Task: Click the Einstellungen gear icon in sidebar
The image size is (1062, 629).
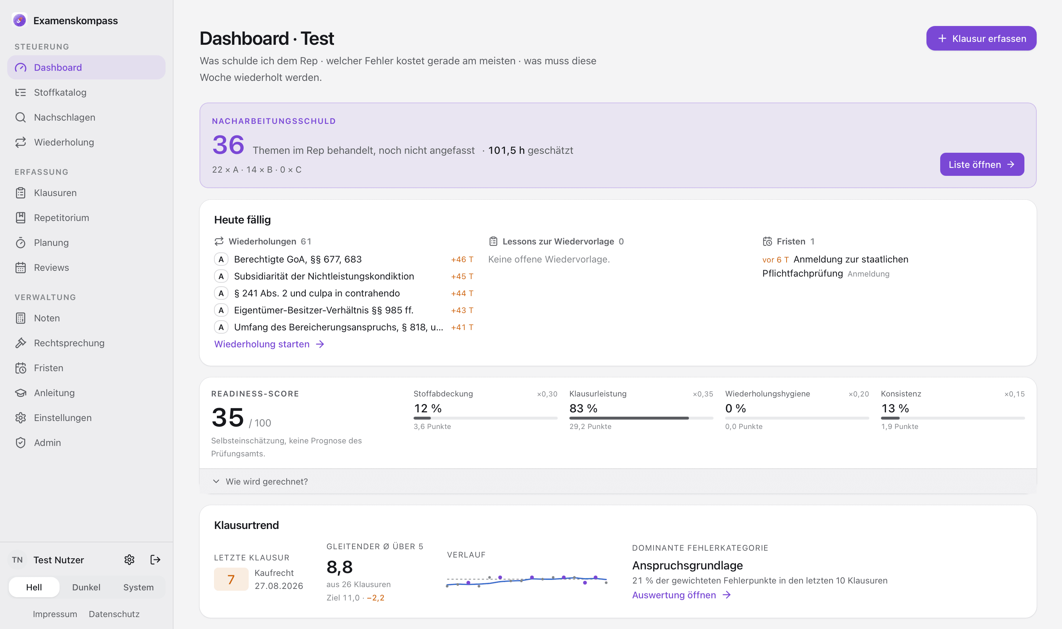Action: [x=20, y=418]
